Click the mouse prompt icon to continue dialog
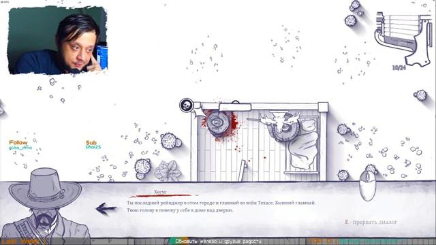 coord(368,186)
